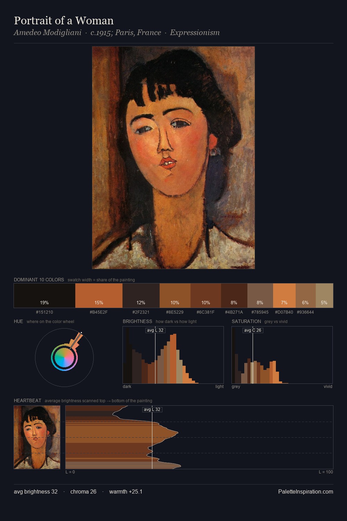Pick the 12% dark swatch in the palette

pyautogui.click(x=141, y=296)
